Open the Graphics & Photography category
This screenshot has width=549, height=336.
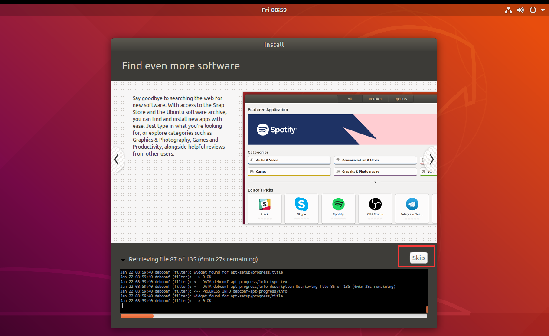pyautogui.click(x=375, y=172)
